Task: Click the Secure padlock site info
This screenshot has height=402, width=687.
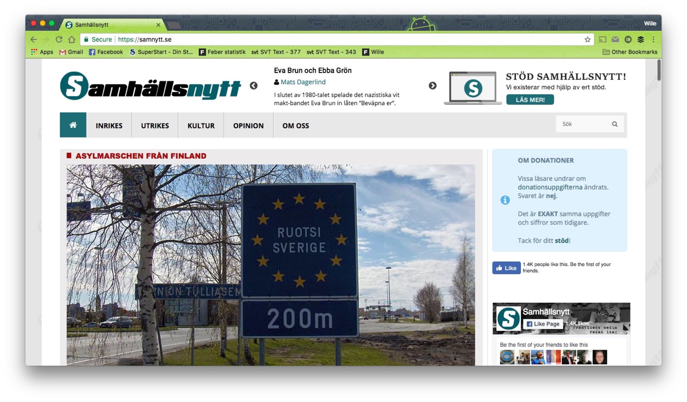Action: pyautogui.click(x=98, y=39)
